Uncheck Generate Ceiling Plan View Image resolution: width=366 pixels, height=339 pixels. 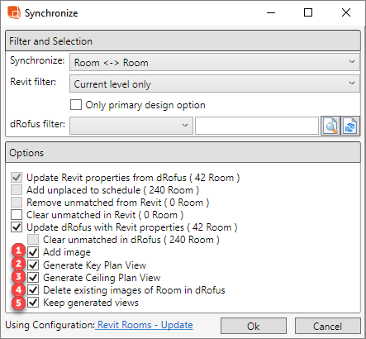tap(33, 277)
